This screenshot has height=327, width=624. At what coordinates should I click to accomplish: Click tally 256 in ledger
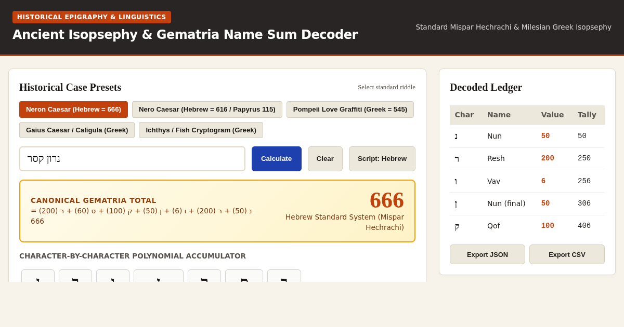[x=584, y=181]
